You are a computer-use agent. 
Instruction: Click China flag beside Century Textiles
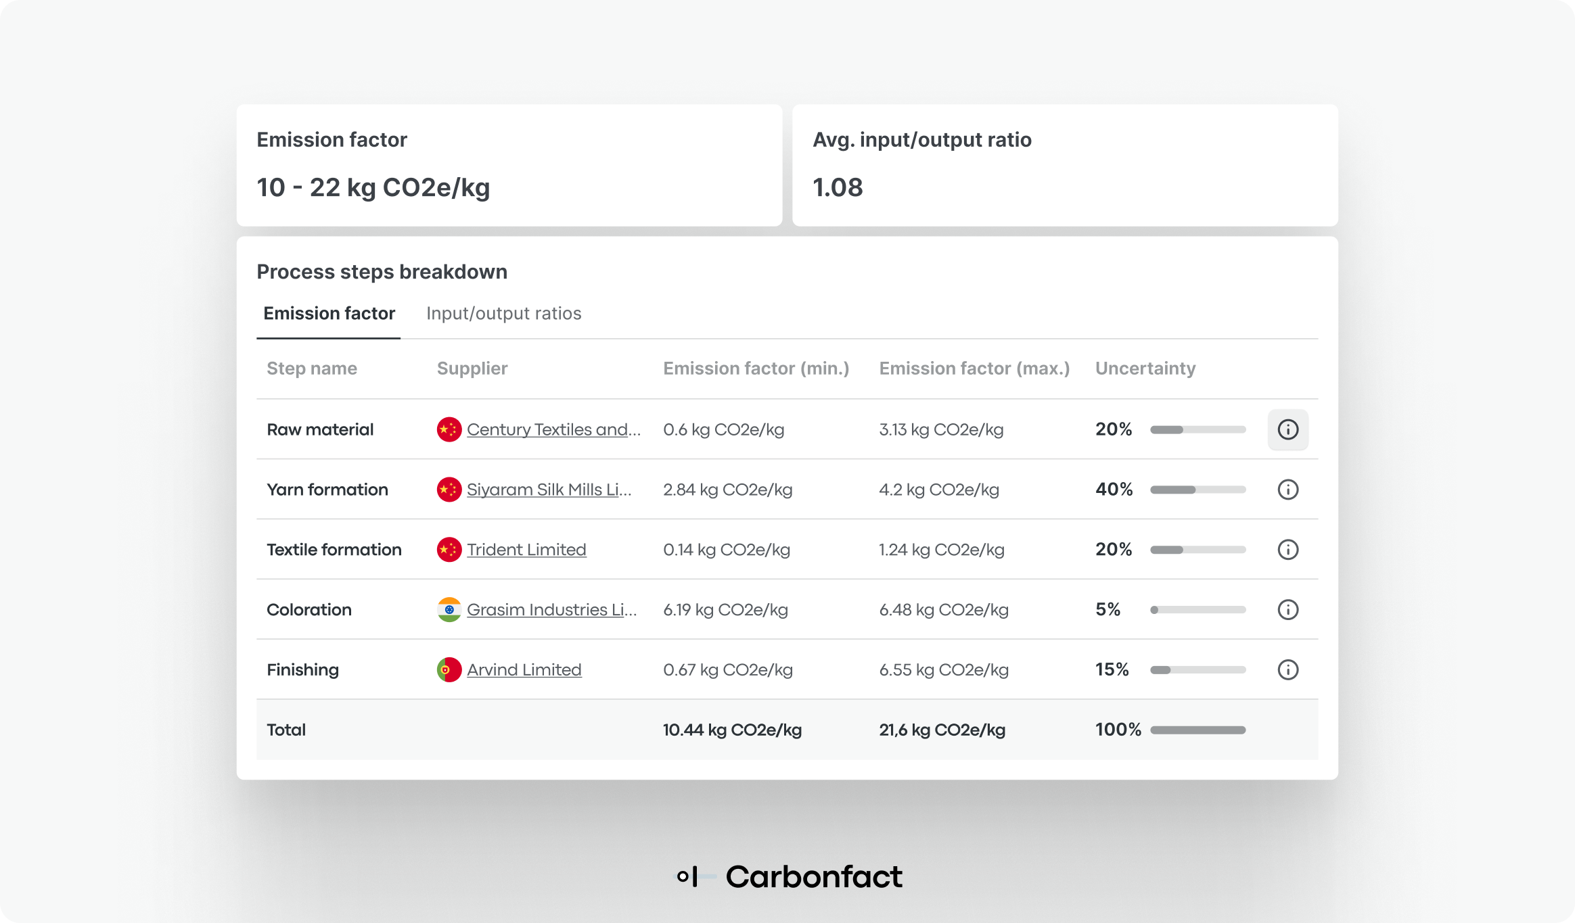point(449,429)
